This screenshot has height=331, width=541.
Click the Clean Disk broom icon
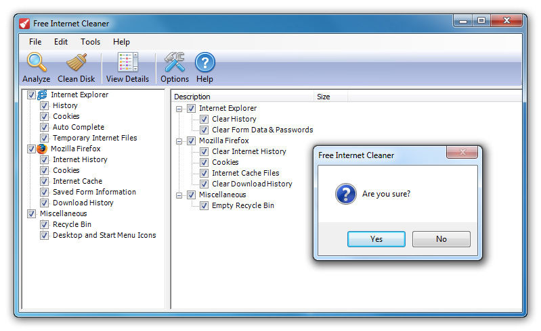(x=77, y=63)
